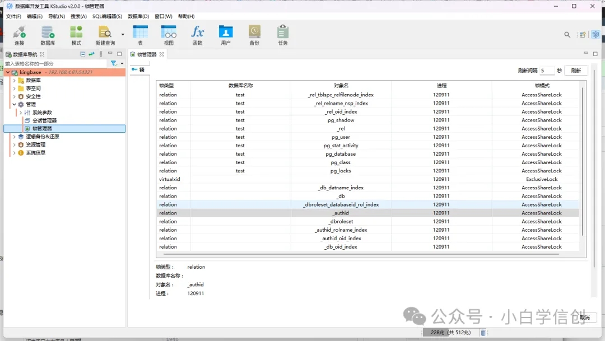The width and height of the screenshot is (605, 341).
Task: Close the 数据库导航 view via its X
Action: (x=42, y=54)
